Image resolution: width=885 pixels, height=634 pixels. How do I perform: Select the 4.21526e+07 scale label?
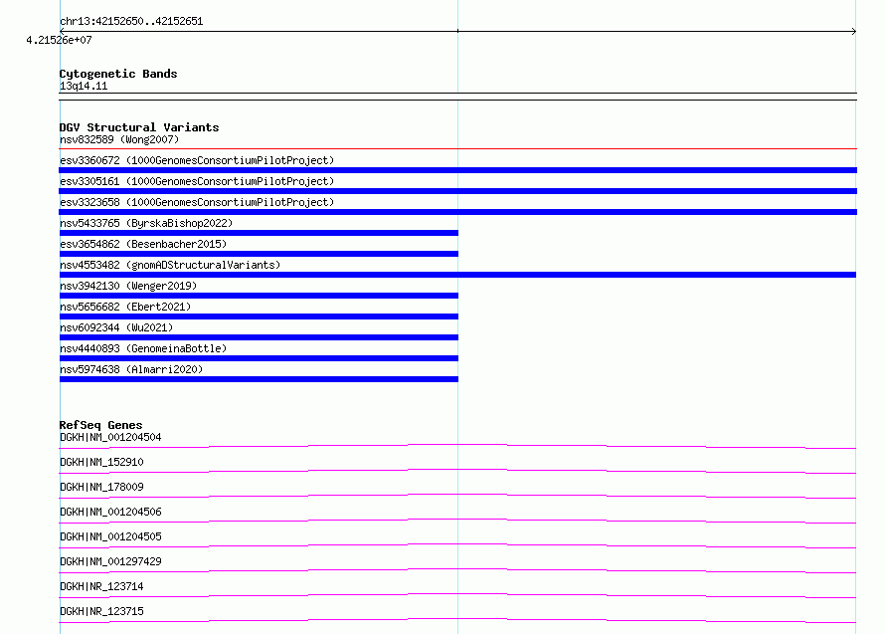(x=59, y=40)
